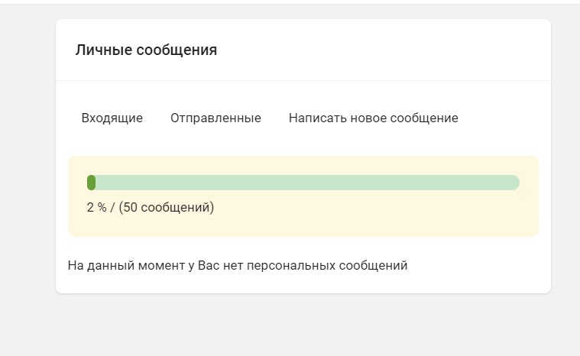Click the light green storage progress bar
580x356 pixels.
coord(306,183)
